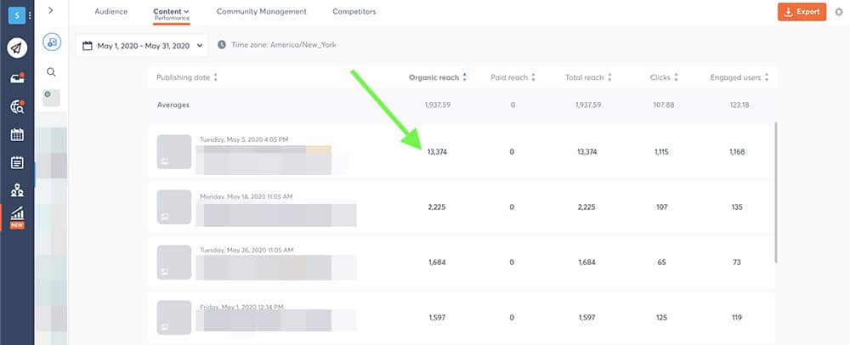
Task: Open the Content Performance dropdown tab
Action: point(171,13)
